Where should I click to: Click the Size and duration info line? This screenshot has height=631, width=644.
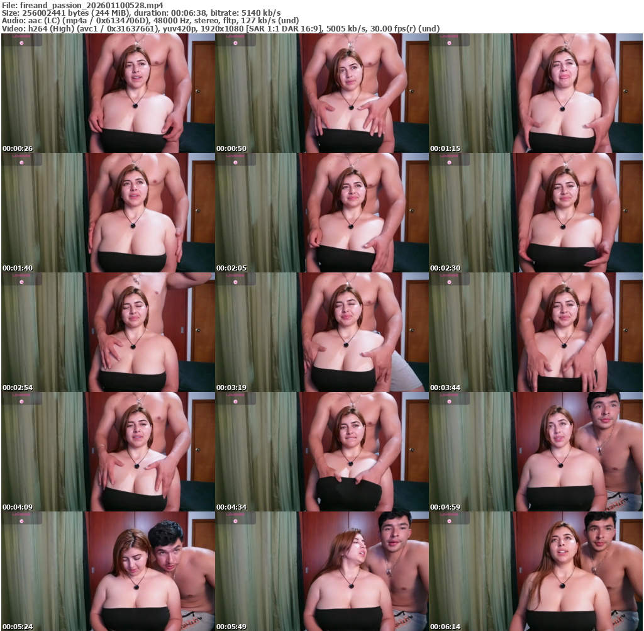(x=141, y=13)
